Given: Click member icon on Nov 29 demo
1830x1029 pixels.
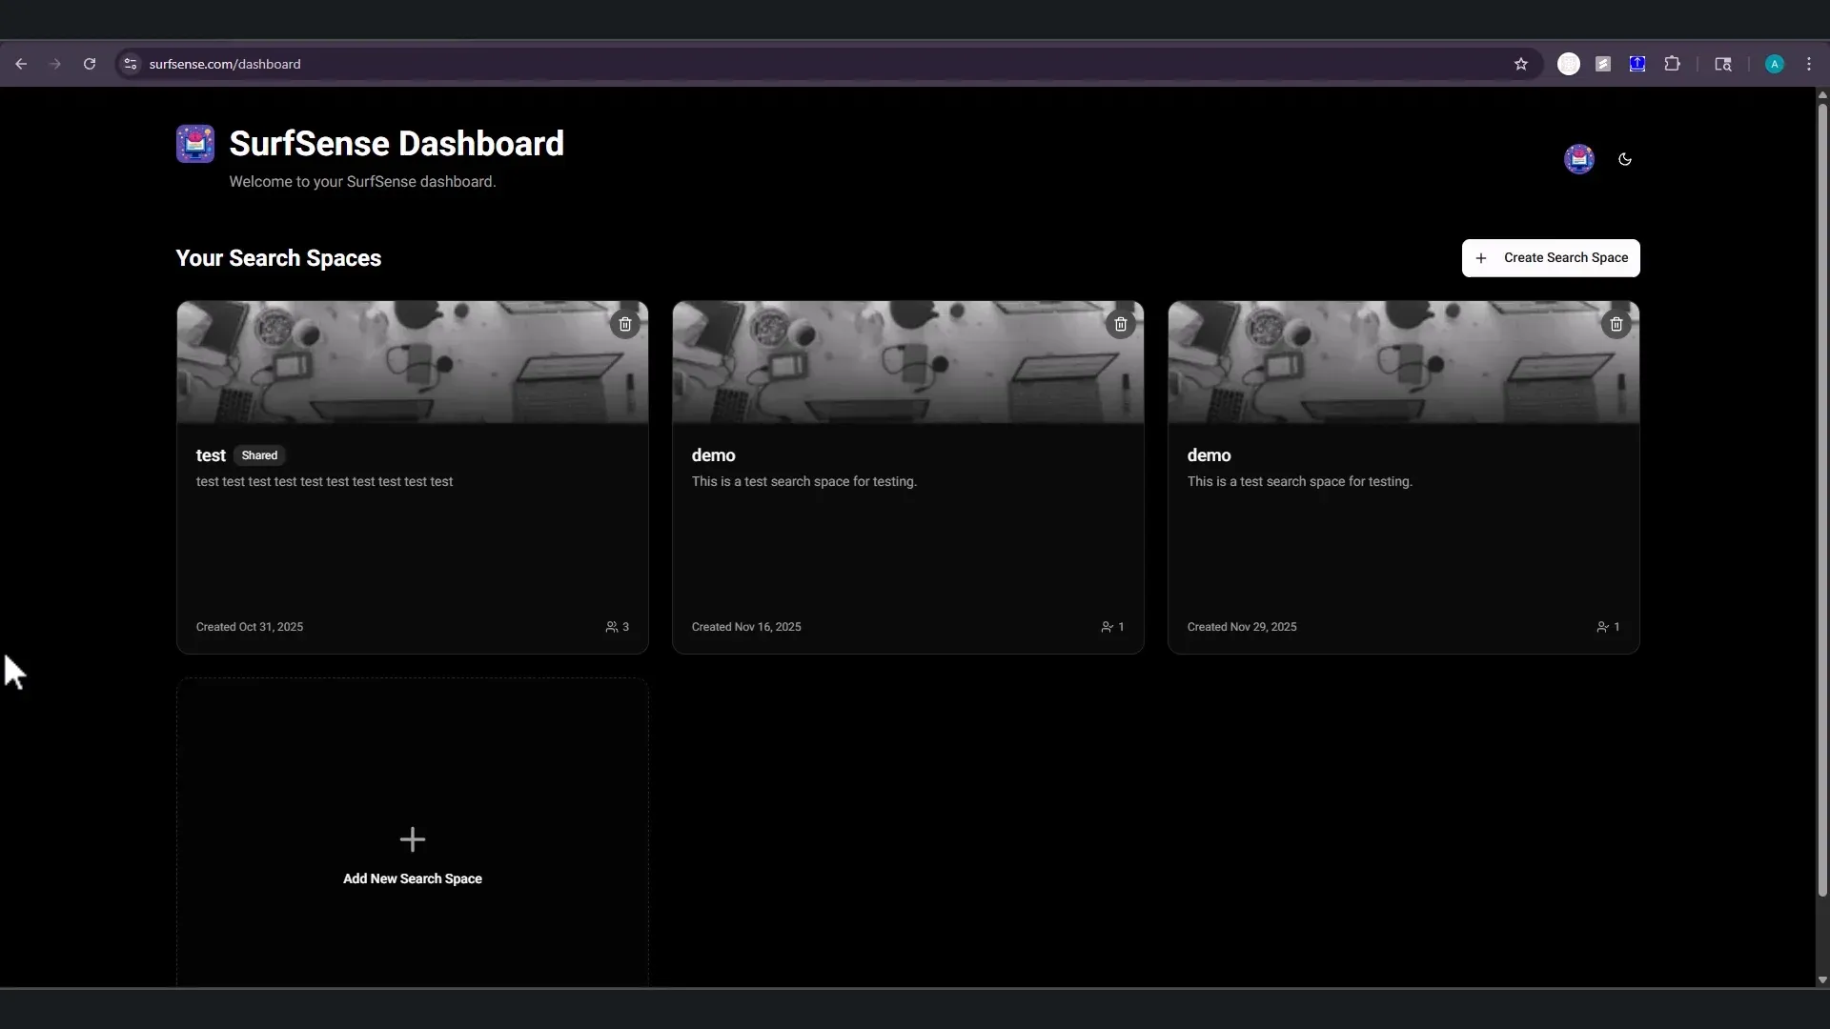Looking at the screenshot, I should [1602, 627].
